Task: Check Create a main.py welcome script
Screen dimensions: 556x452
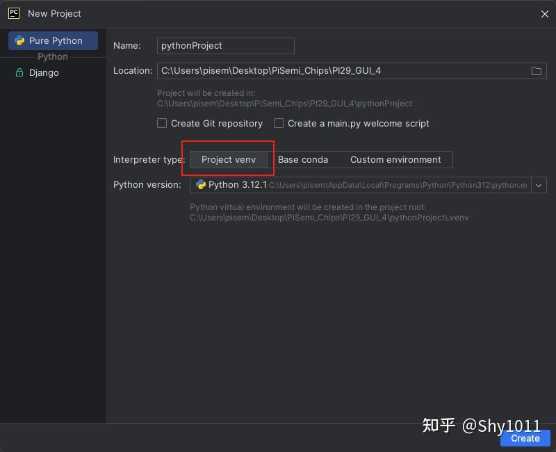Action: coord(278,123)
